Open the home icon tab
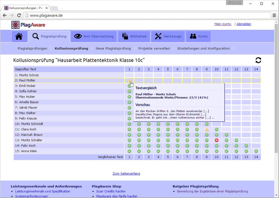This screenshot has height=198, width=279. pyautogui.click(x=20, y=36)
